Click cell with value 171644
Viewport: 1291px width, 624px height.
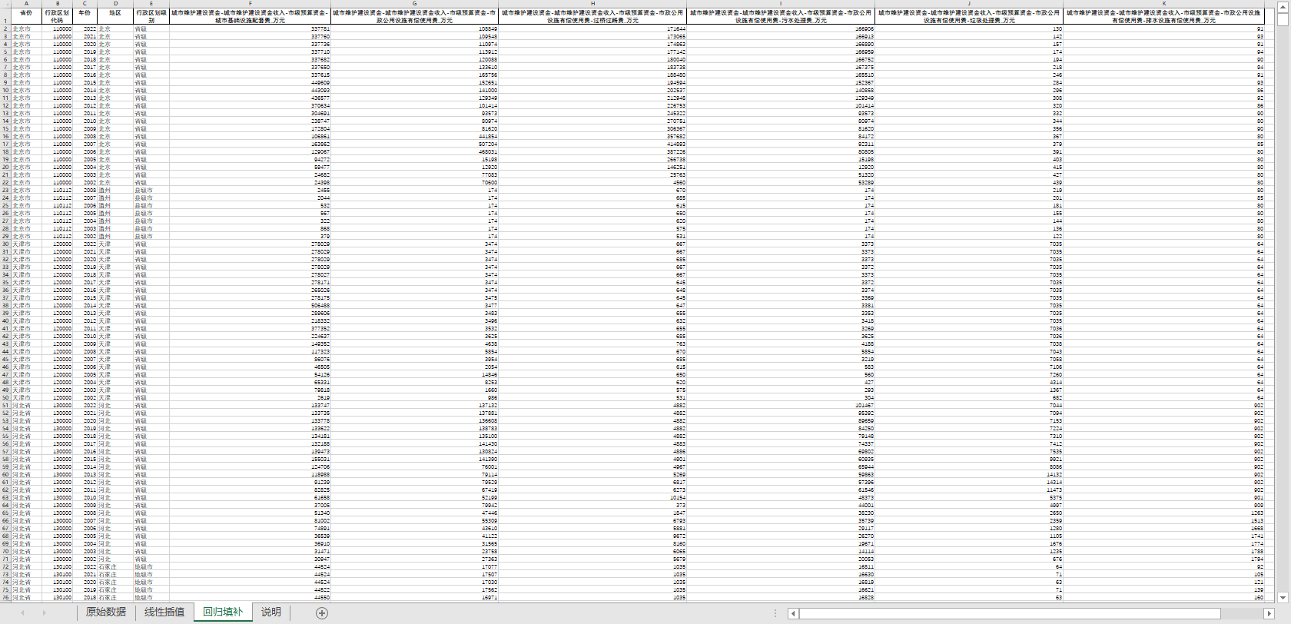click(x=592, y=28)
